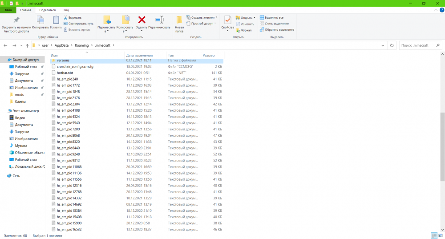Sort by Тип column header
The height and width of the screenshot is (239, 445).
183,55
